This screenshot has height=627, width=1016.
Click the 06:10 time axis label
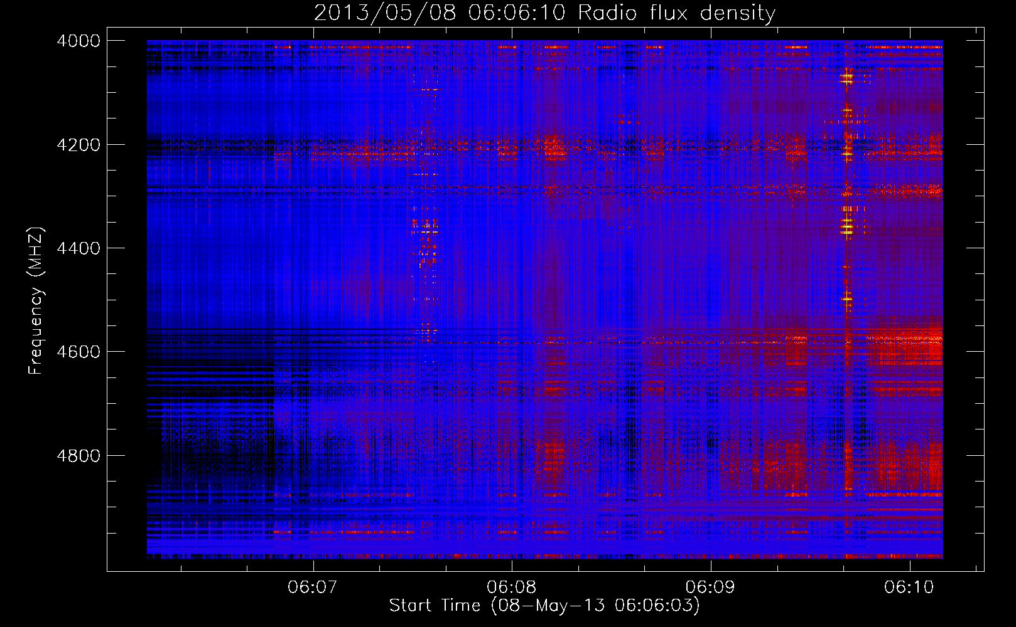coord(909,587)
